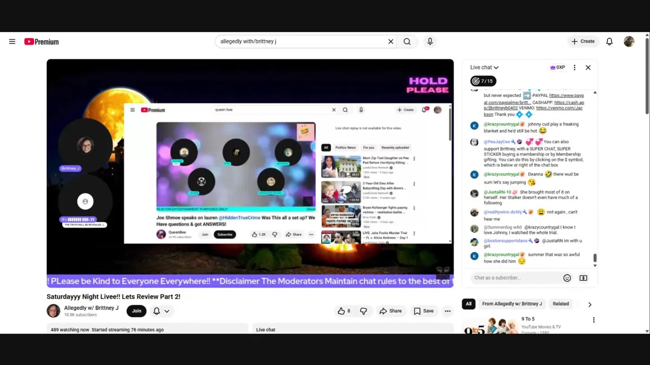
Task: Open account avatar menu
Action: pos(629,42)
